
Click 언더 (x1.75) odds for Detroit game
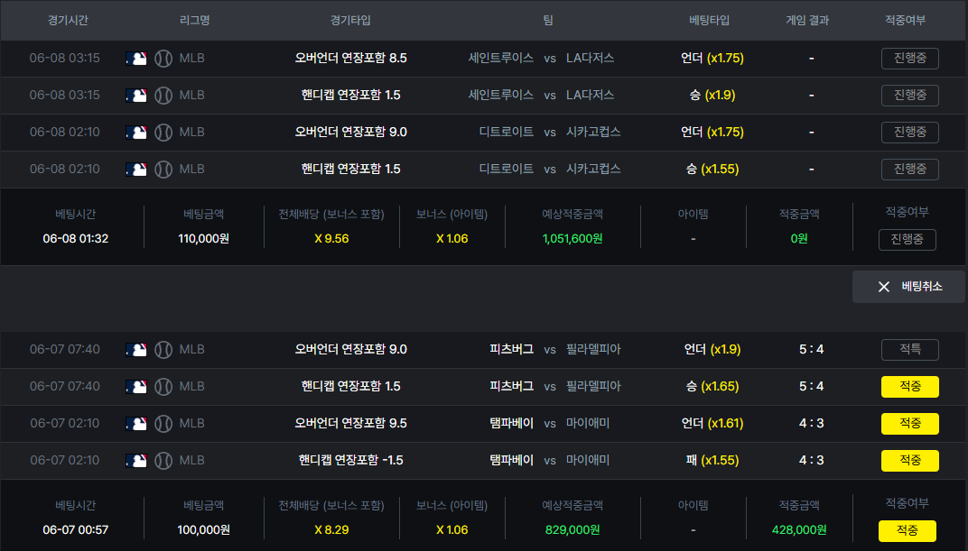click(x=712, y=132)
